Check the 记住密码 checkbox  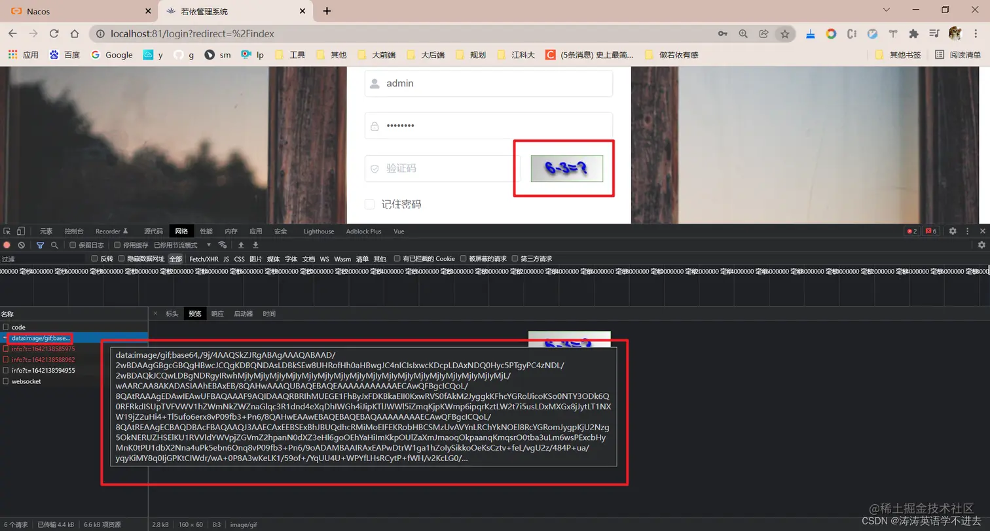click(x=370, y=204)
